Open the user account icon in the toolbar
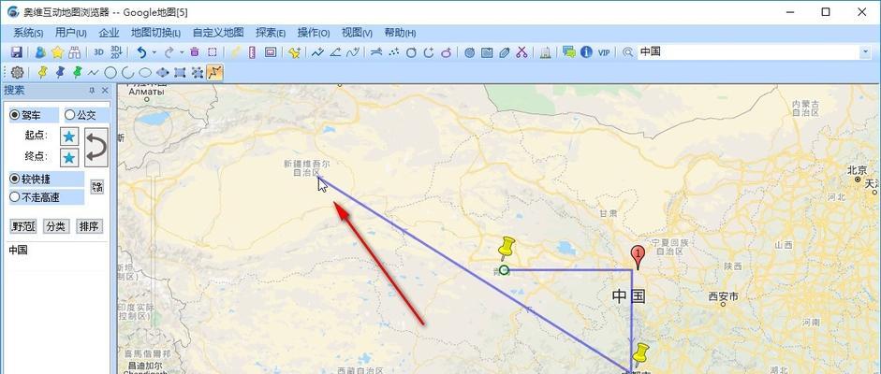 tap(40, 52)
